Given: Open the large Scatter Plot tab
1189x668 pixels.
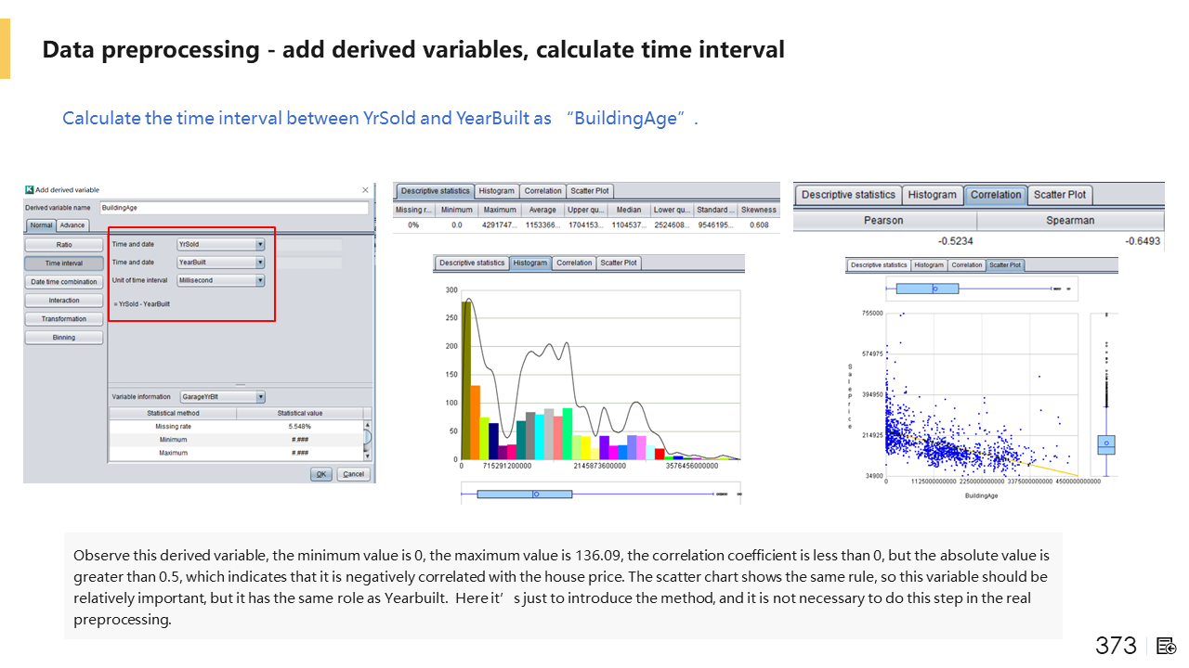Looking at the screenshot, I should point(1060,195).
